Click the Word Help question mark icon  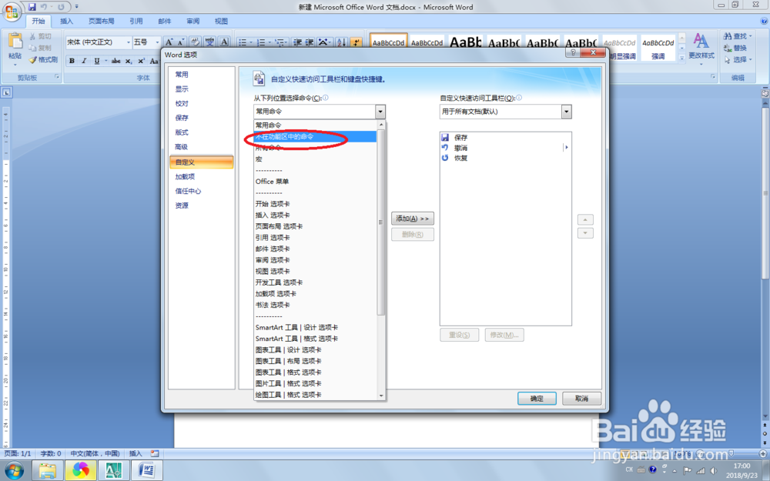pyautogui.click(x=764, y=21)
